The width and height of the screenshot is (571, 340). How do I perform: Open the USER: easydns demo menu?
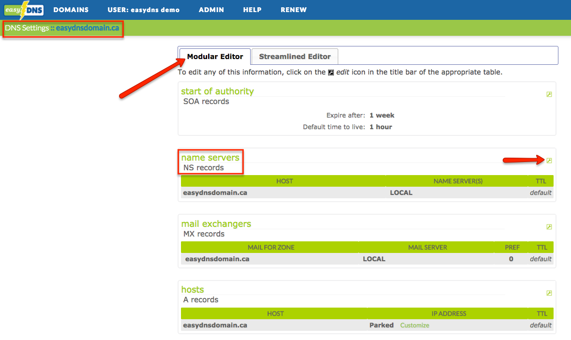(x=144, y=10)
